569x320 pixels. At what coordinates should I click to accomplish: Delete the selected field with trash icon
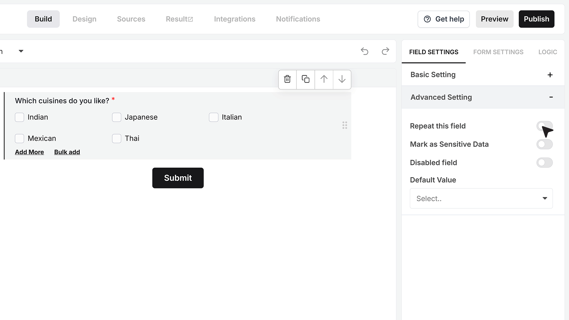point(287,79)
